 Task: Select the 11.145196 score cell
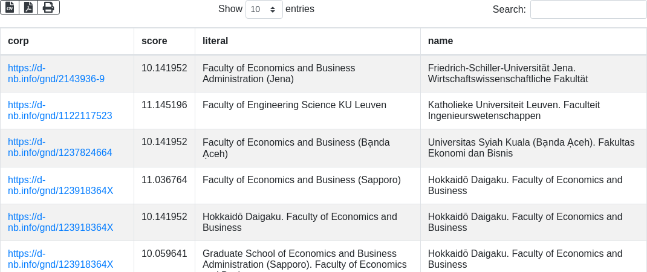click(x=164, y=105)
